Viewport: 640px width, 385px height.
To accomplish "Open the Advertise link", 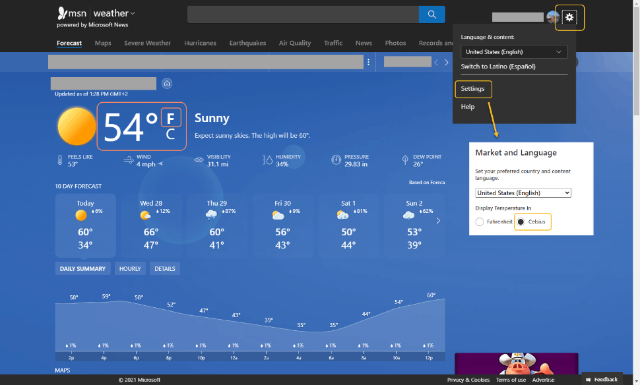I will pos(543,380).
